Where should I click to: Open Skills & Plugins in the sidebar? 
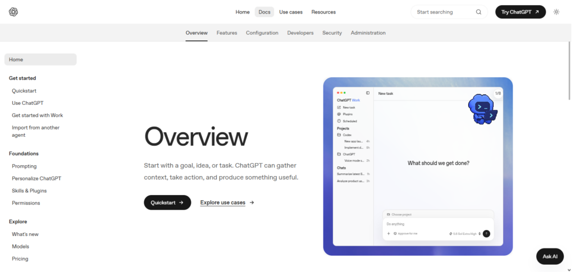[29, 191]
